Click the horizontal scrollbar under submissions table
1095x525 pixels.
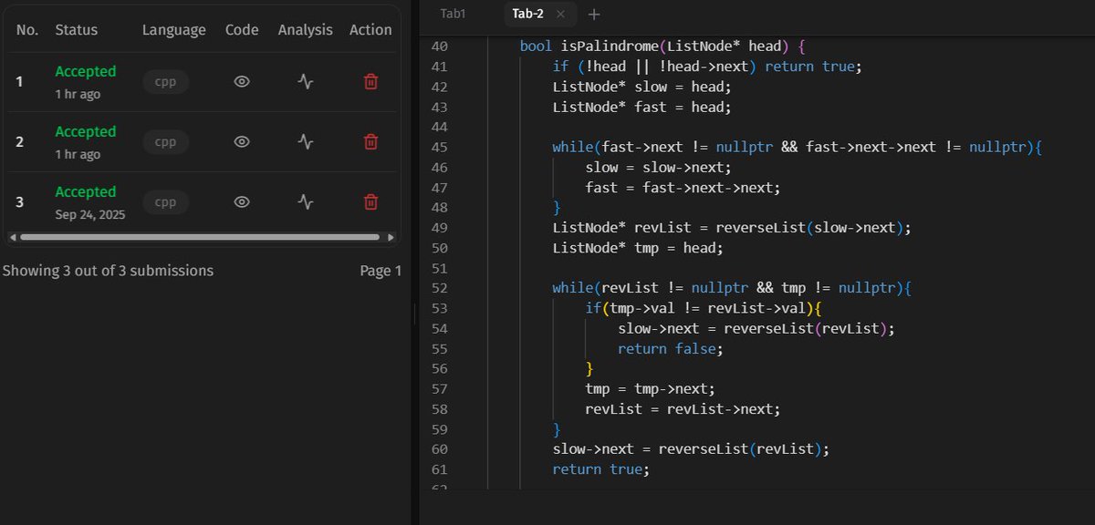[x=200, y=237]
